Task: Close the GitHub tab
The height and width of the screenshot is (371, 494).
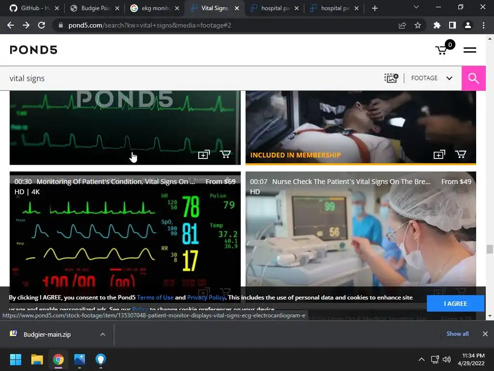Action: (x=57, y=8)
